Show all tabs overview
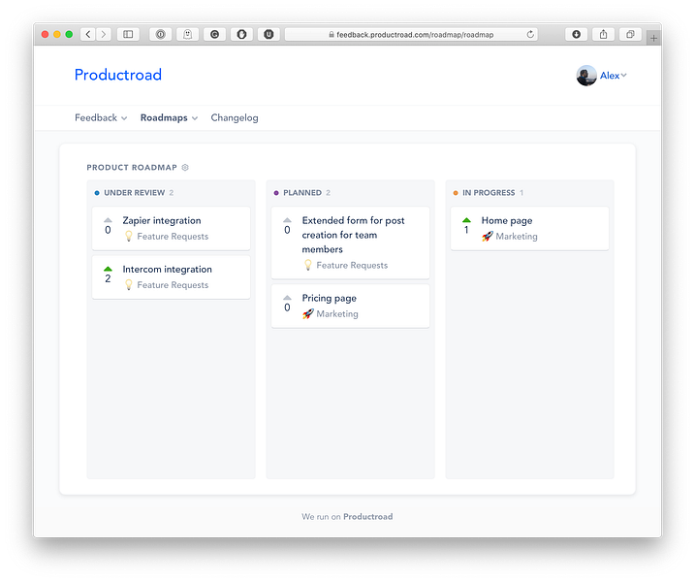Screen dimensions: 695x582 pos(630,34)
